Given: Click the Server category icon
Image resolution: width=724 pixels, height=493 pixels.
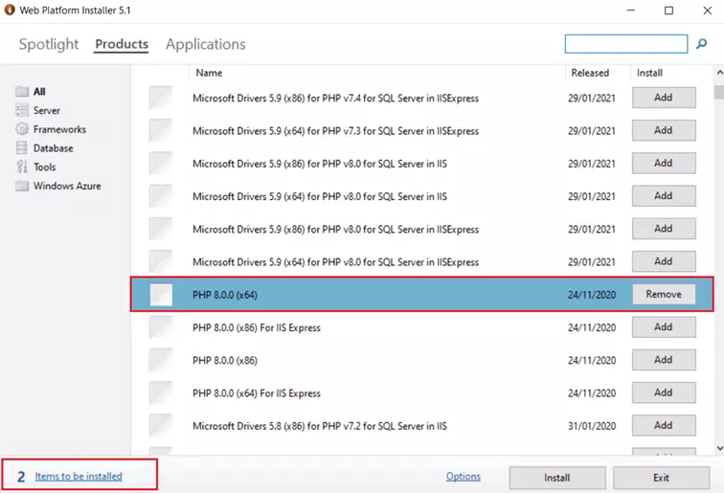Looking at the screenshot, I should point(22,110).
